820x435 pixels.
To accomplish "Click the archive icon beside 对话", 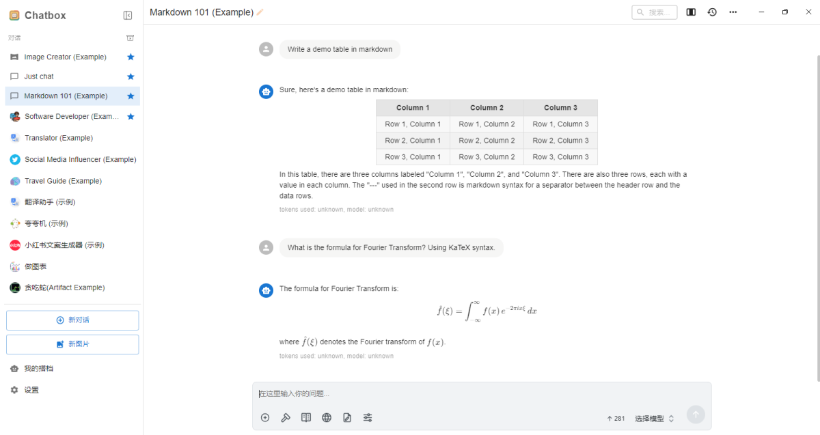I will point(131,38).
